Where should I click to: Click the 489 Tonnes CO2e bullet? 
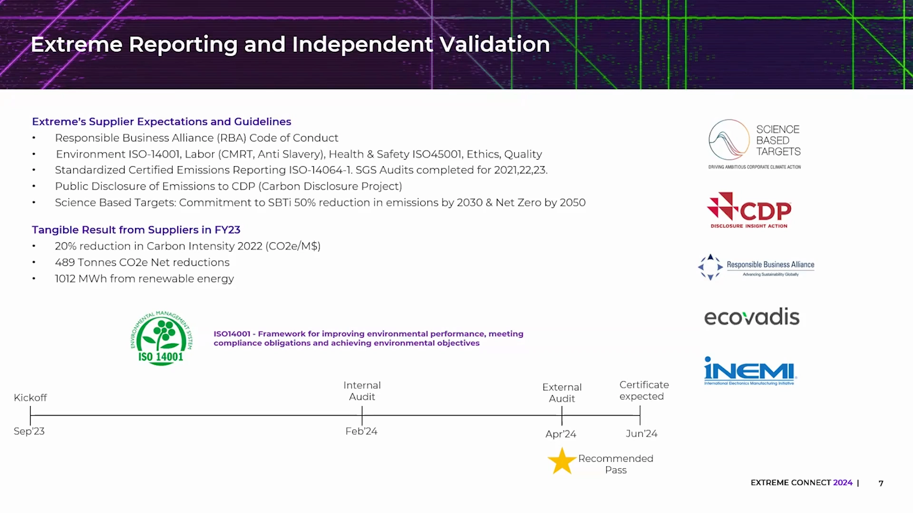tap(142, 262)
